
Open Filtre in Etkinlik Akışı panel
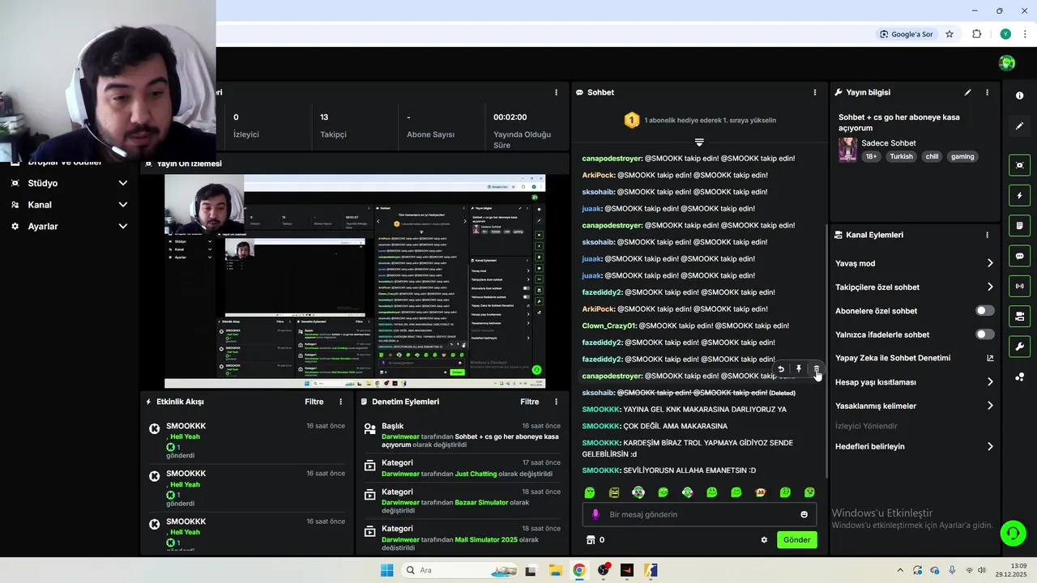[314, 402]
